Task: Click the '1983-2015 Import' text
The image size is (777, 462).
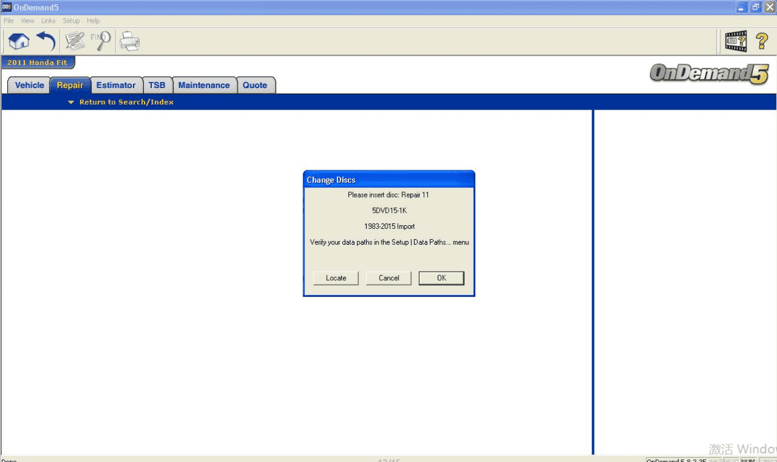Action: click(389, 226)
